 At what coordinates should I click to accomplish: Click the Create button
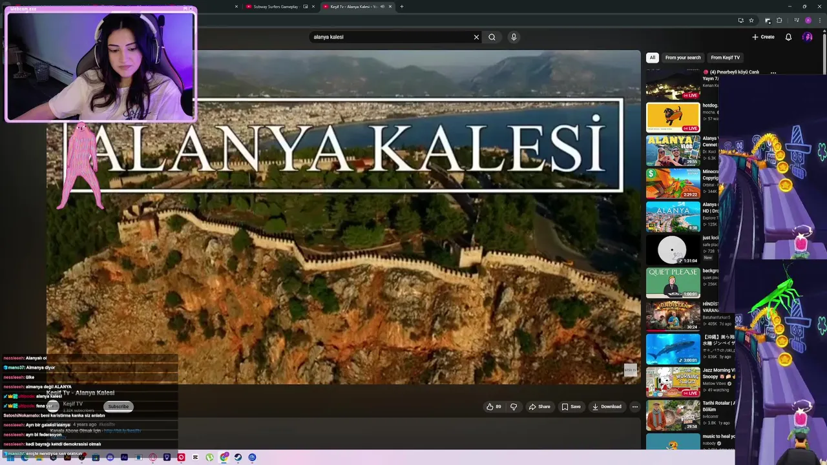coord(763,37)
